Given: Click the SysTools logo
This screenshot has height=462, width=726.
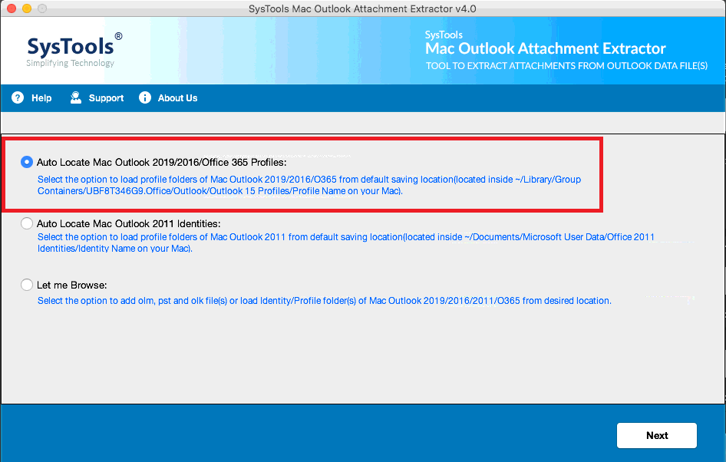Looking at the screenshot, I should [x=74, y=50].
